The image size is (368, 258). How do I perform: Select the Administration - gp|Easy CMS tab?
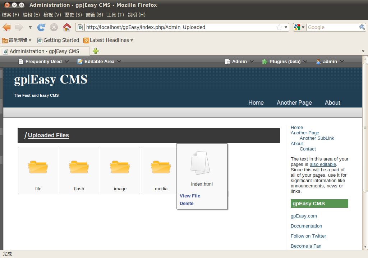pos(45,51)
